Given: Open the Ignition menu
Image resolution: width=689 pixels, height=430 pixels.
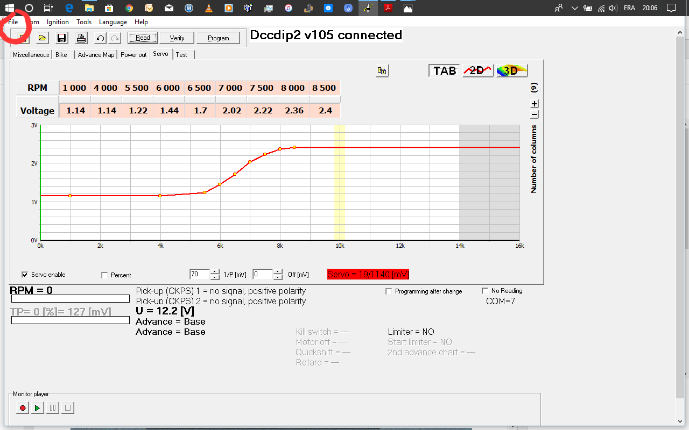Looking at the screenshot, I should coord(58,22).
